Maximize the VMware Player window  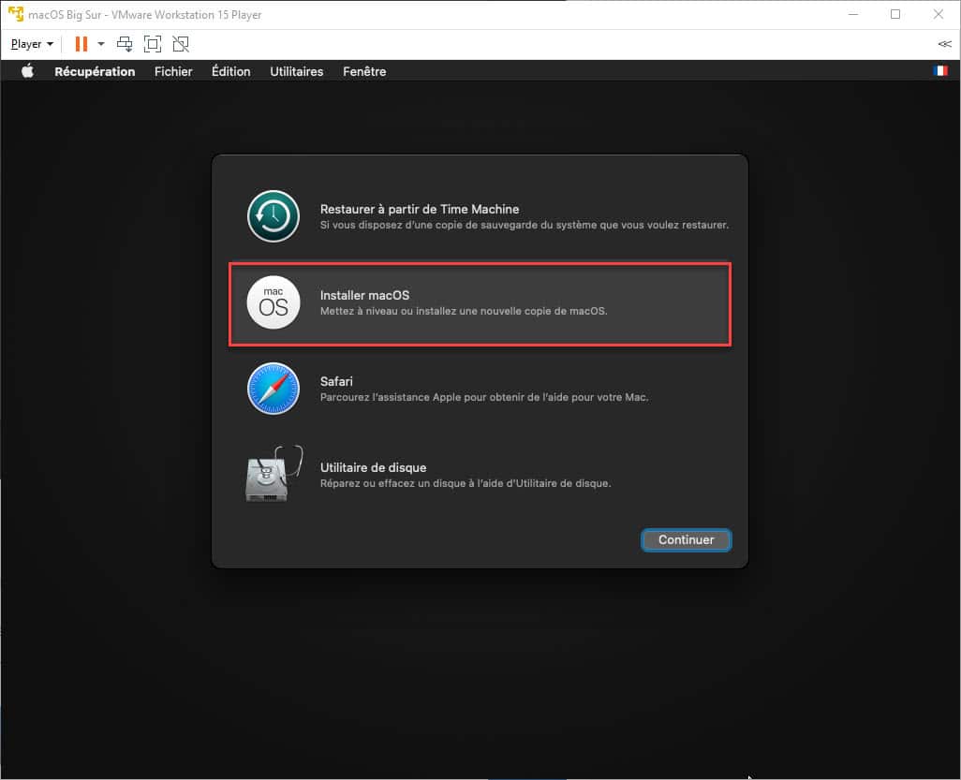click(x=895, y=14)
